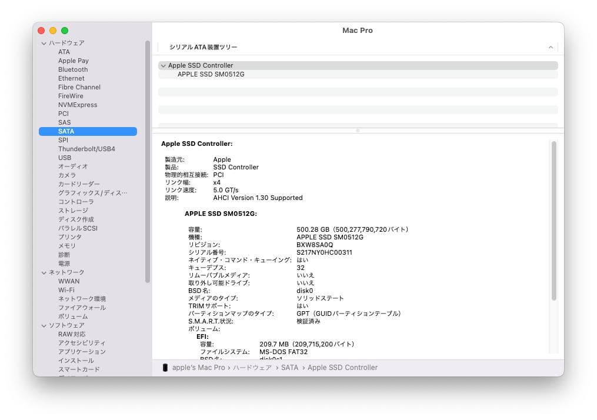Collapse the シリアルATA装置ツリー panel via its chevron
The image size is (597, 420).
point(551,46)
